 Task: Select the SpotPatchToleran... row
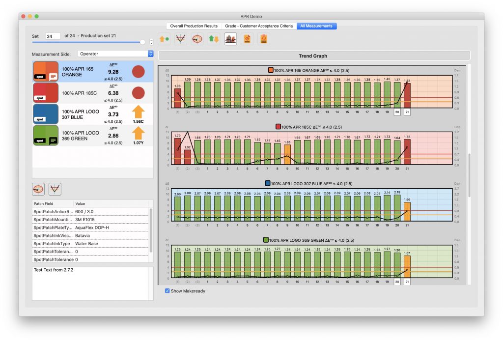pos(90,252)
